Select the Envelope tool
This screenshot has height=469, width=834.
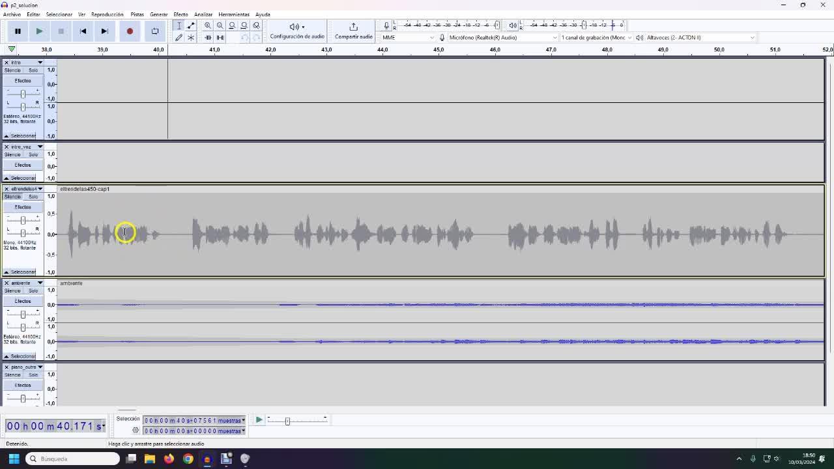(x=191, y=25)
